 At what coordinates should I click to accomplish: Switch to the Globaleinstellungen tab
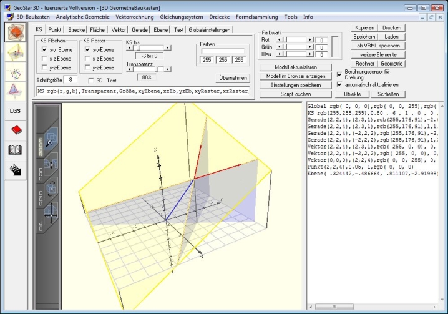click(x=210, y=29)
